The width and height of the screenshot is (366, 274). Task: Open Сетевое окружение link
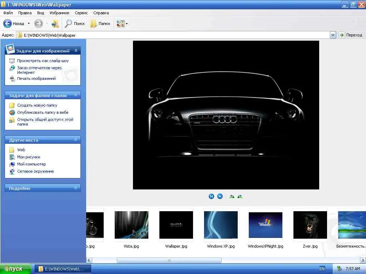pos(35,171)
